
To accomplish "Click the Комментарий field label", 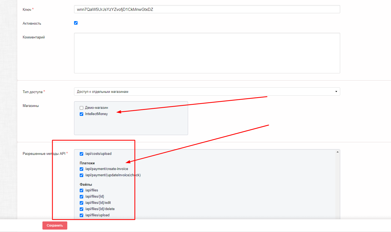I will pos(34,37).
